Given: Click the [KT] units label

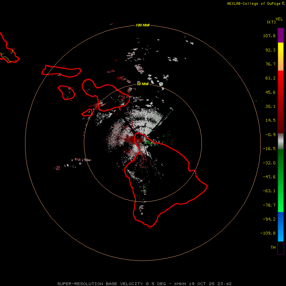Looking at the screenshot, I should [271, 22].
